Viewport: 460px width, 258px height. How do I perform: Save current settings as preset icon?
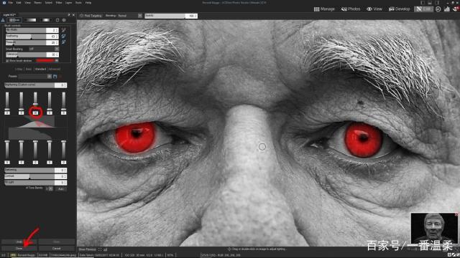pos(55,77)
